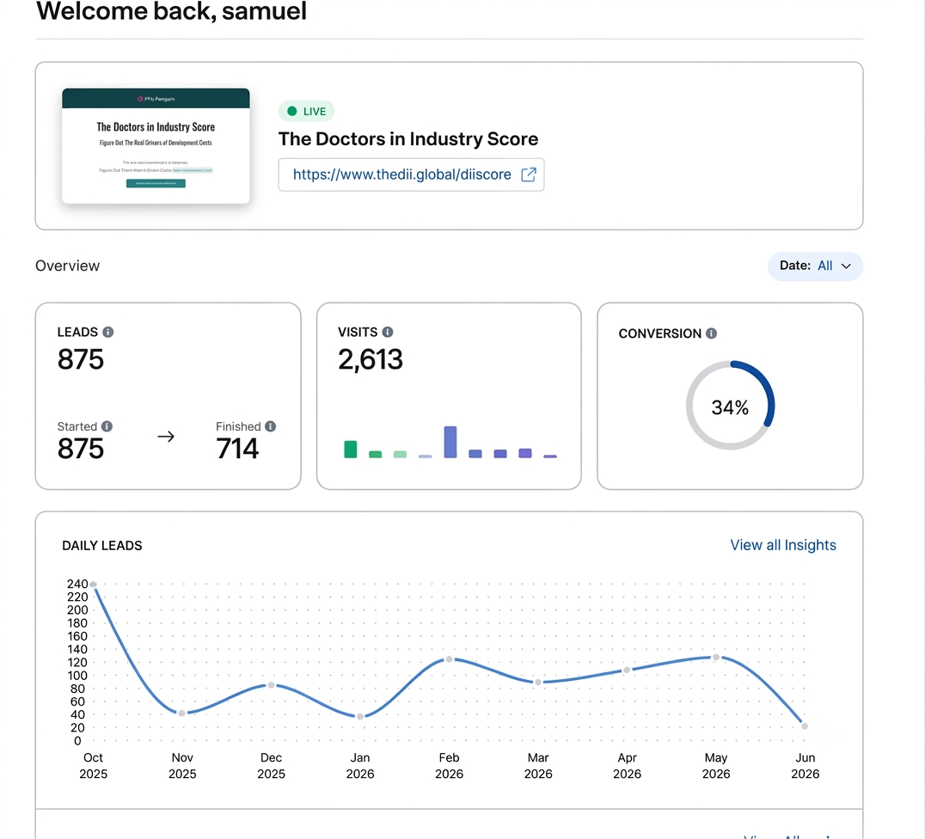This screenshot has height=839, width=925.
Task: Open the Doctors in Industry Score thumbnail
Action: [x=156, y=146]
